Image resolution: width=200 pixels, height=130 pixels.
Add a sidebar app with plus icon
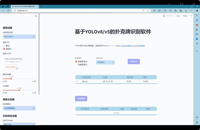click(197, 51)
